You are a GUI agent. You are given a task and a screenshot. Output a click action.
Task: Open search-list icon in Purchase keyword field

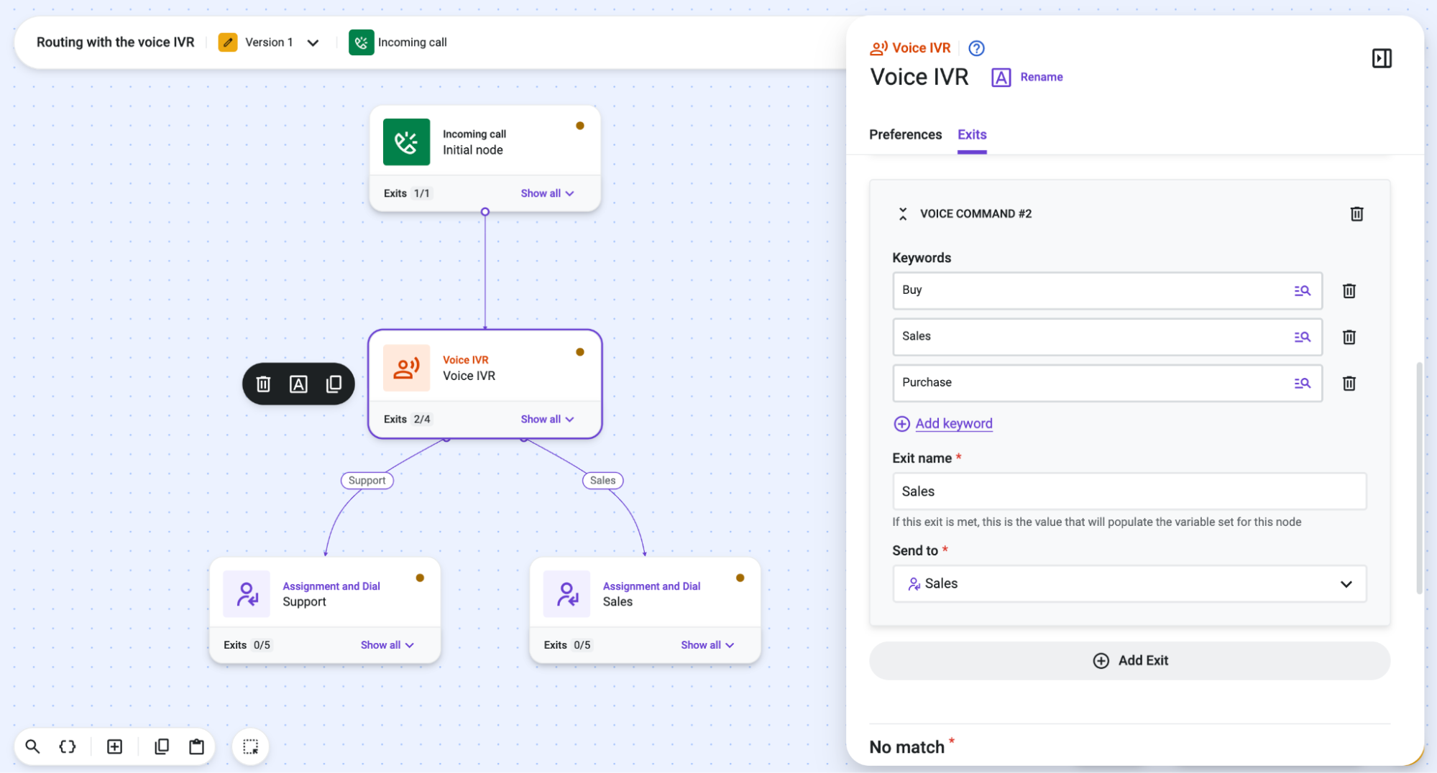(1302, 383)
